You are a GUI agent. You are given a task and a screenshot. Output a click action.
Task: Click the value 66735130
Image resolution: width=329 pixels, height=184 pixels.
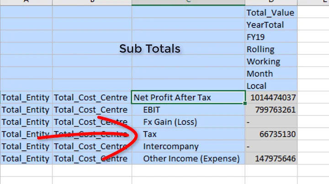271,134
